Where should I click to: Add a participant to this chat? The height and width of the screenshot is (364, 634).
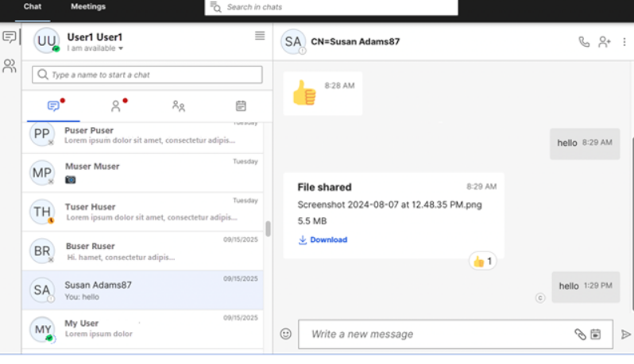(x=605, y=41)
